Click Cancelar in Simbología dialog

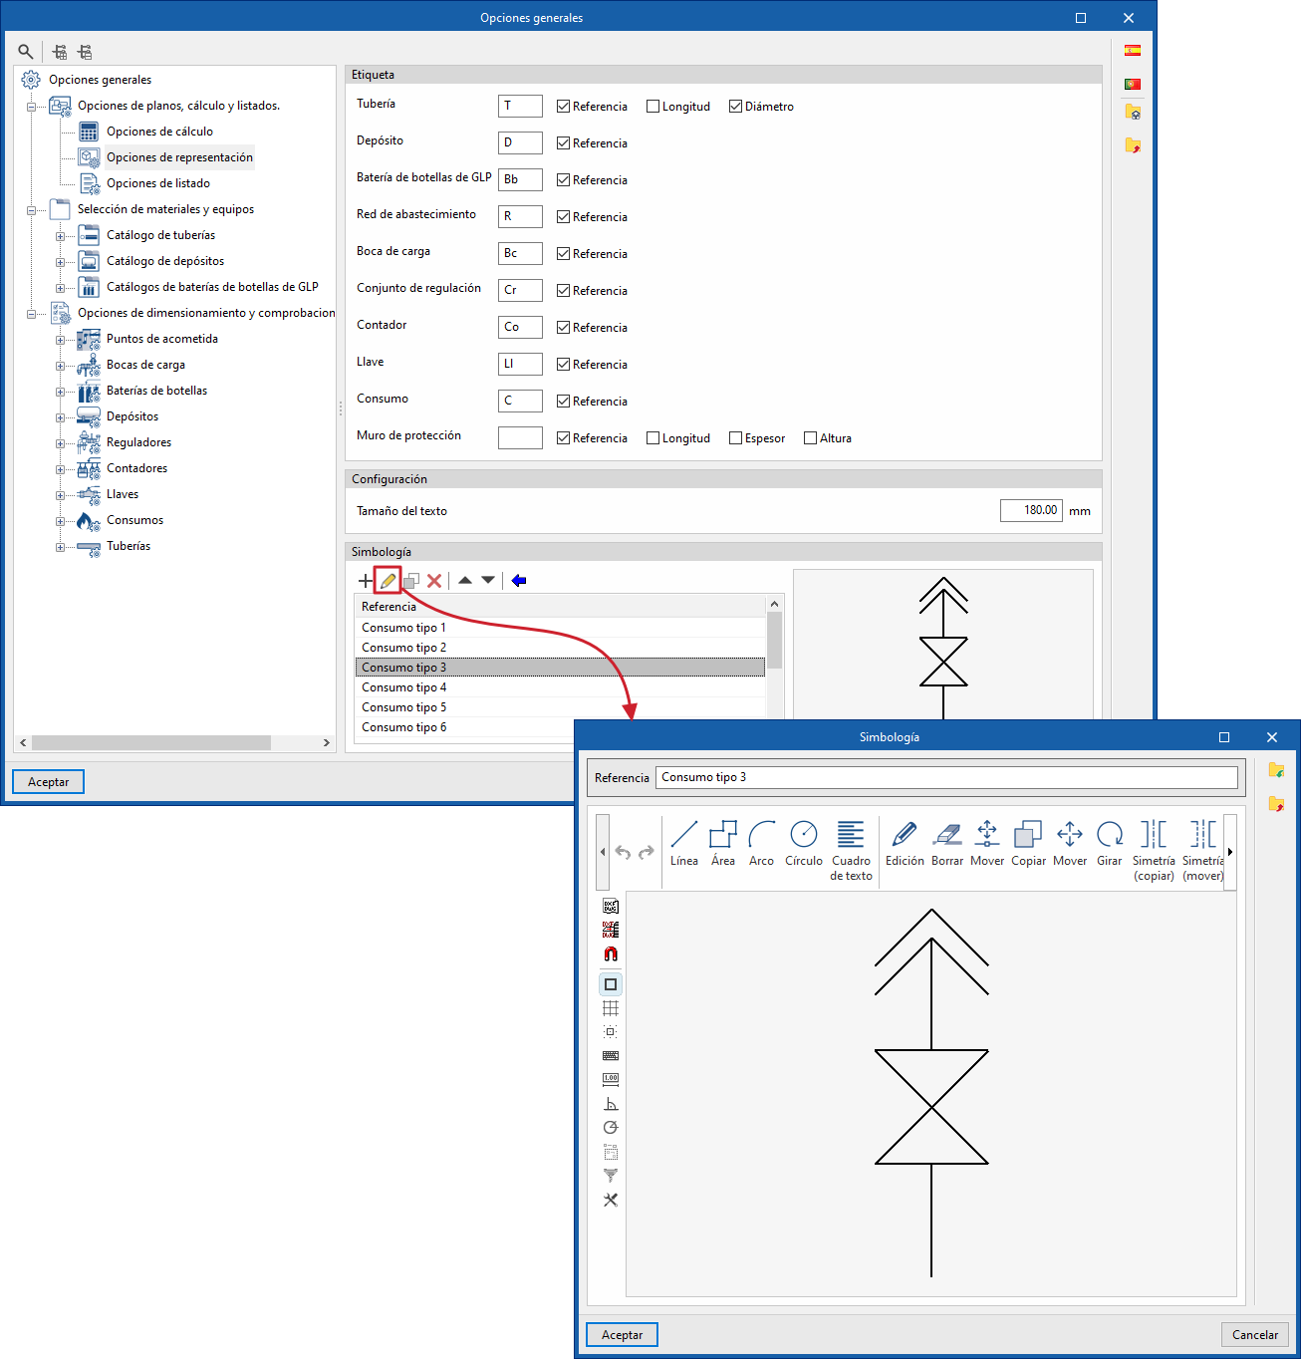1255,1335
